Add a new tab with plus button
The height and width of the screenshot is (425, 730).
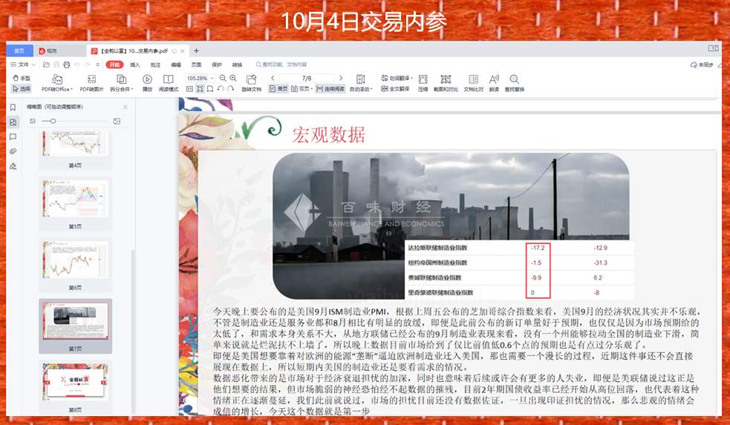197,50
